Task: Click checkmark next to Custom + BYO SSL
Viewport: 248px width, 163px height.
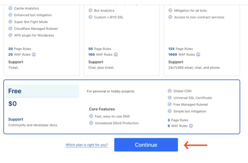Action: 90,17
